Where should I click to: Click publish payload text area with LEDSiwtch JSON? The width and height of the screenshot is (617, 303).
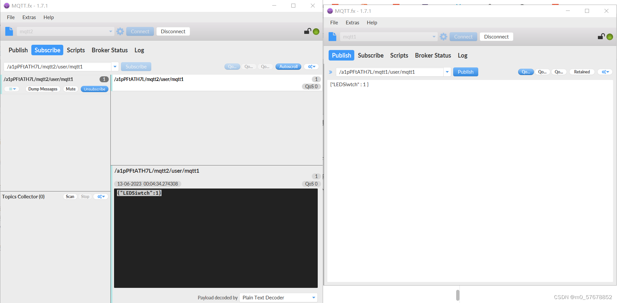(470, 181)
